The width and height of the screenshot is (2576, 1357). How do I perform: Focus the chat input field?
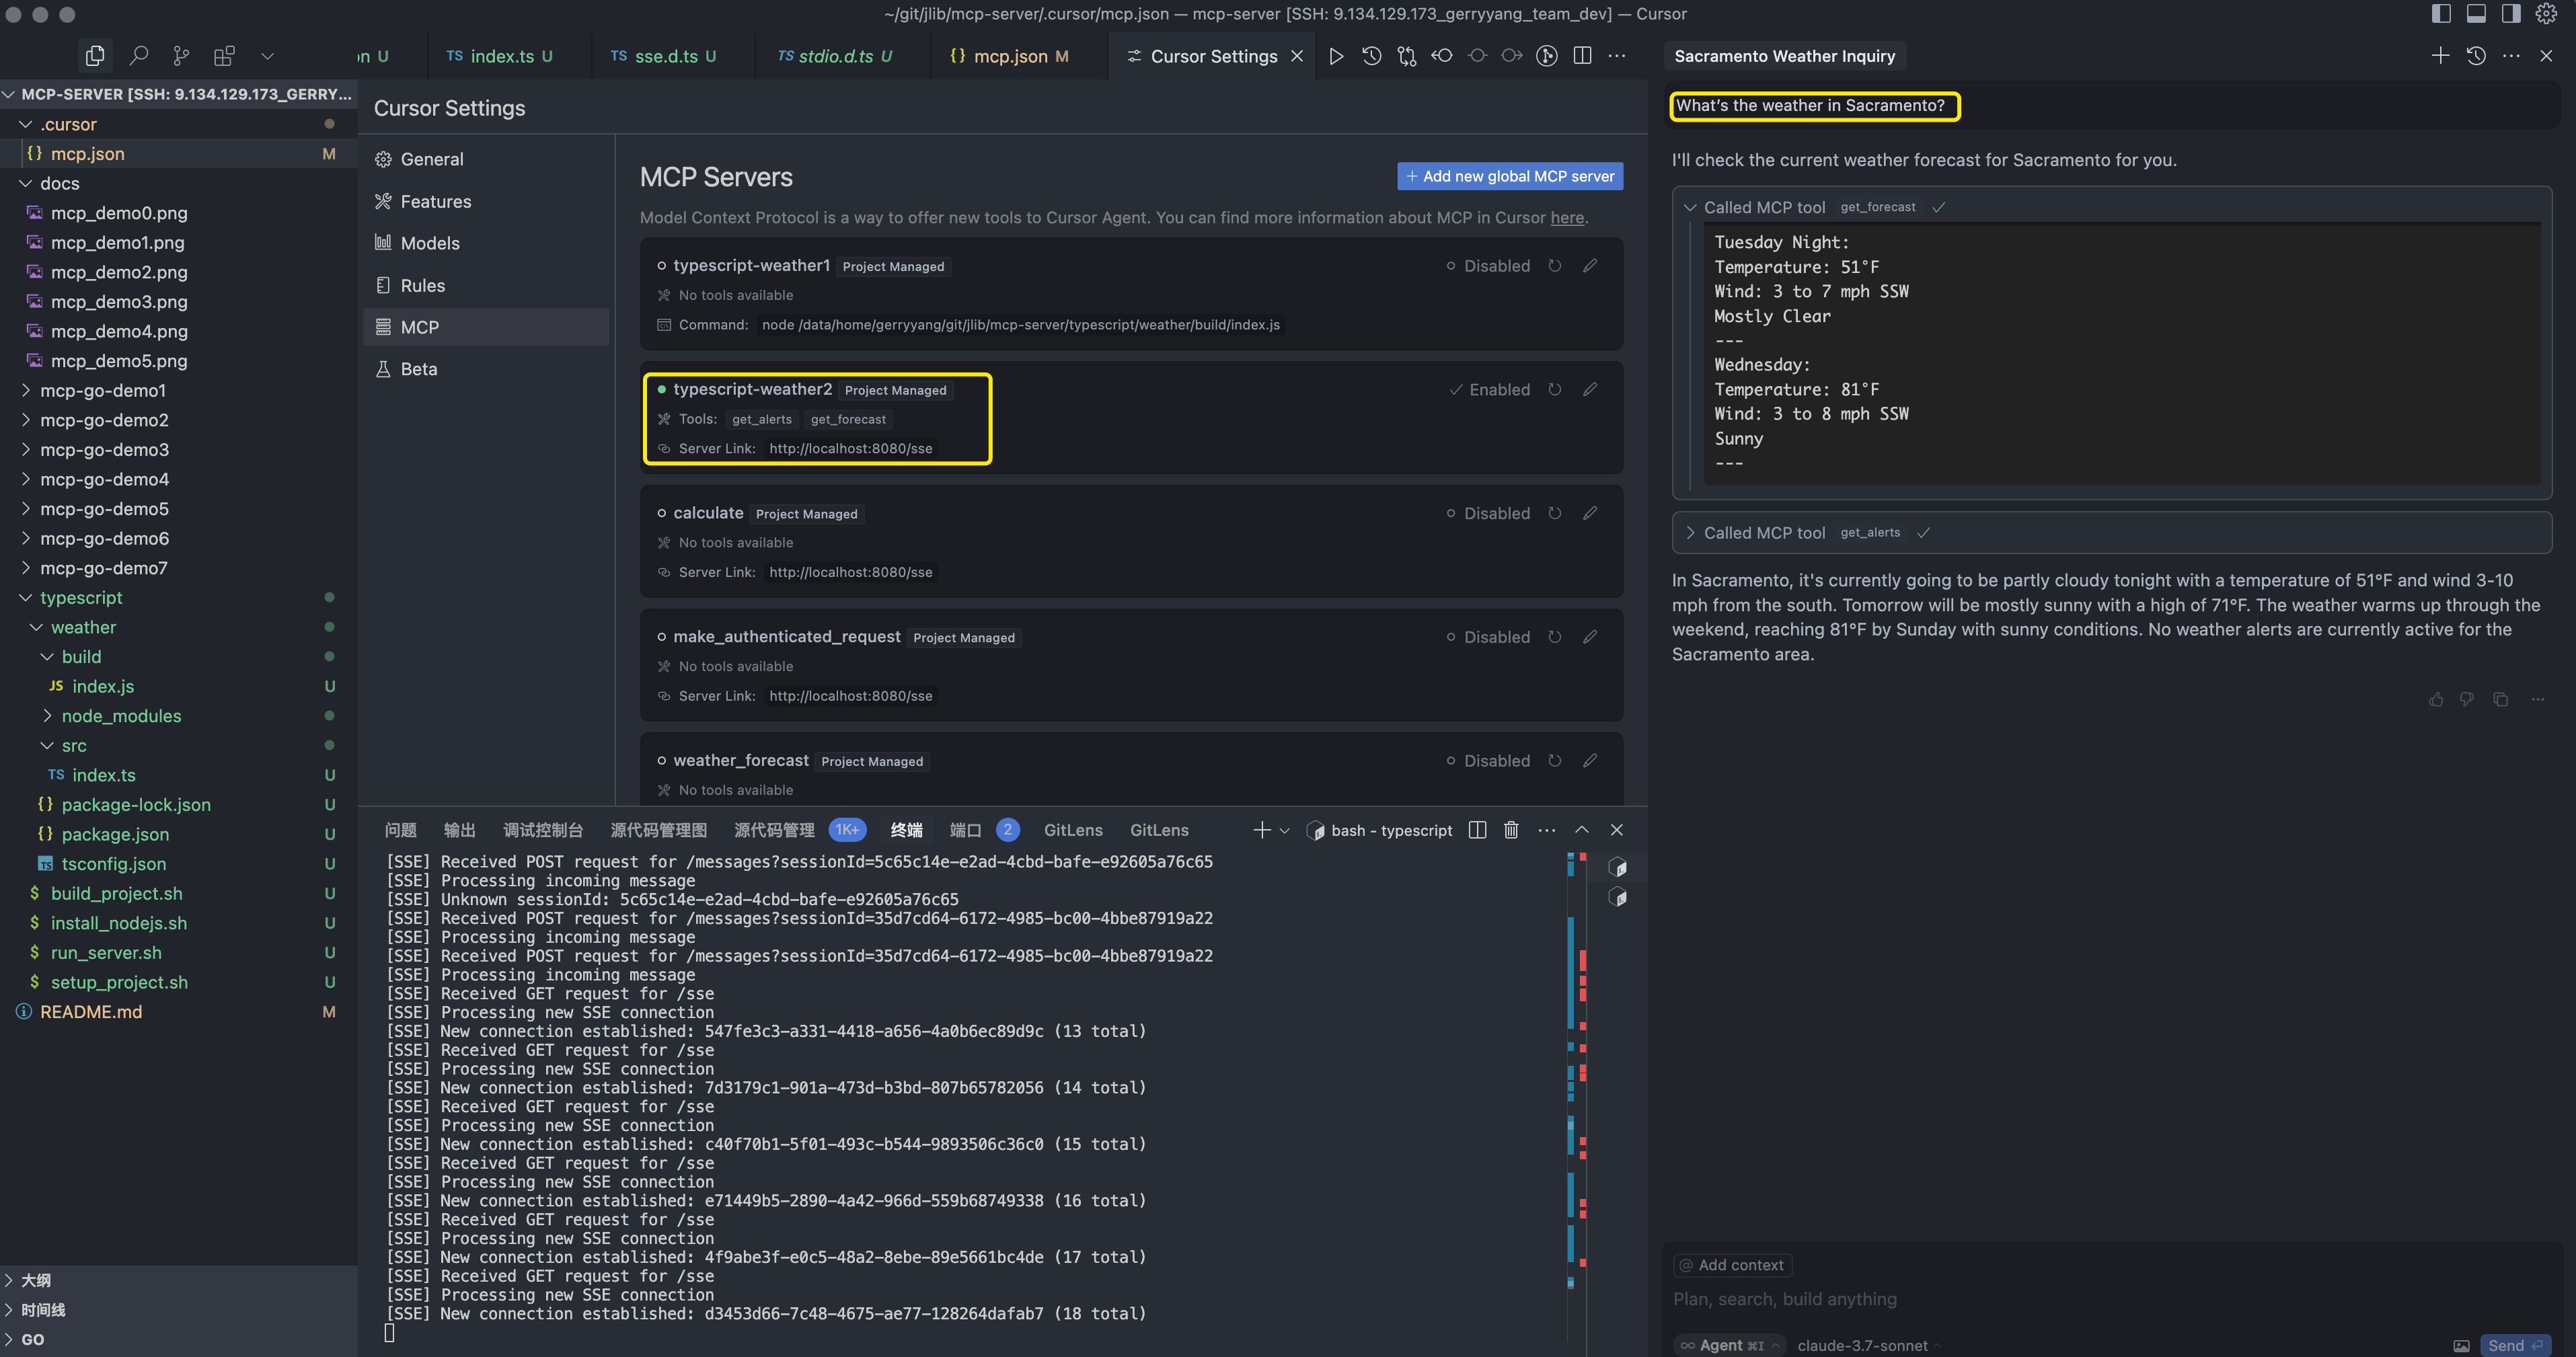click(2110, 1299)
